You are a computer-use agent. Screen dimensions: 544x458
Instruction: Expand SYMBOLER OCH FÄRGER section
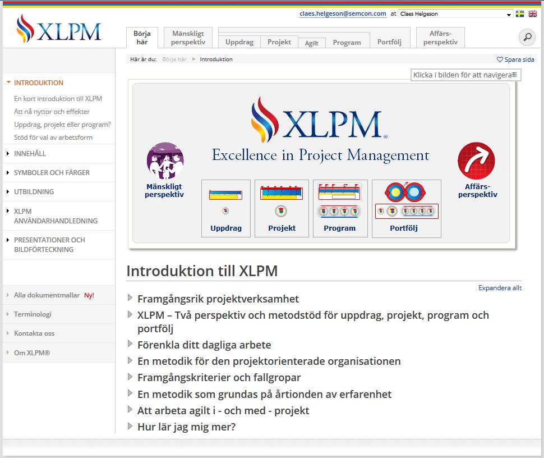point(8,172)
